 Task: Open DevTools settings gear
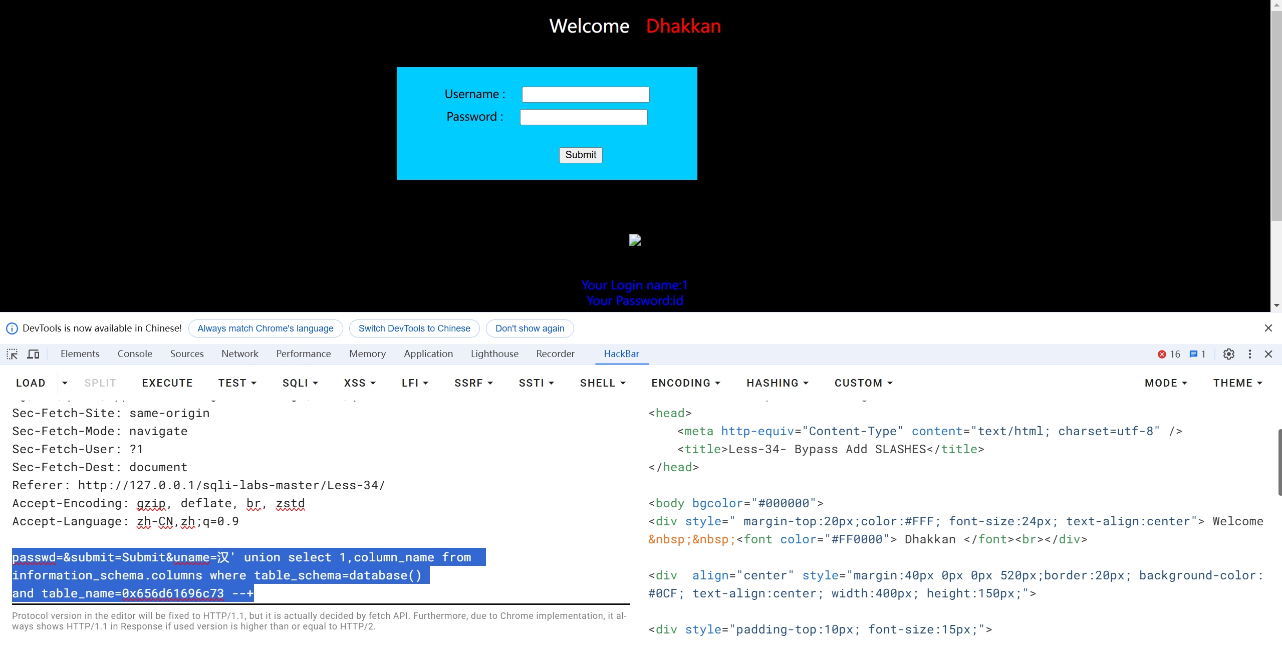[x=1228, y=354]
